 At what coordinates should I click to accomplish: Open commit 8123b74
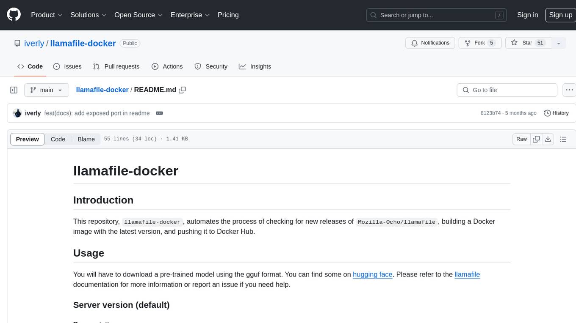click(490, 113)
